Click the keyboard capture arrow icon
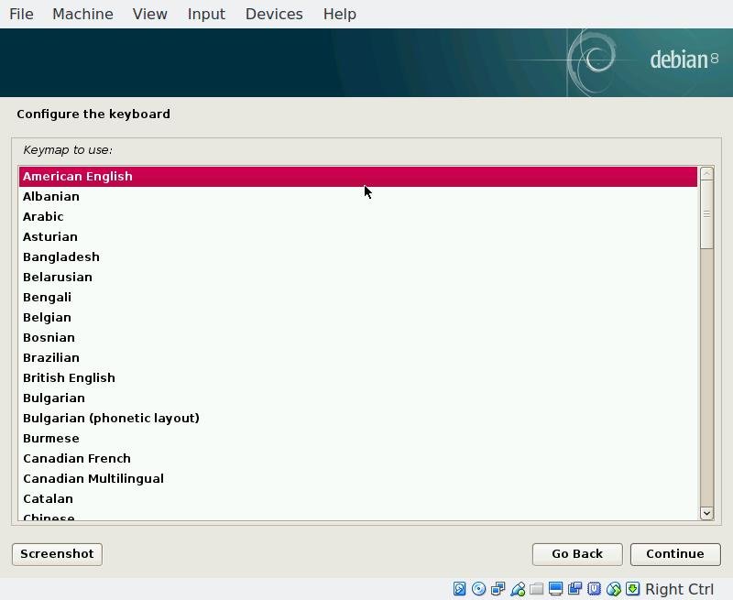The height and width of the screenshot is (600, 733). (633, 589)
